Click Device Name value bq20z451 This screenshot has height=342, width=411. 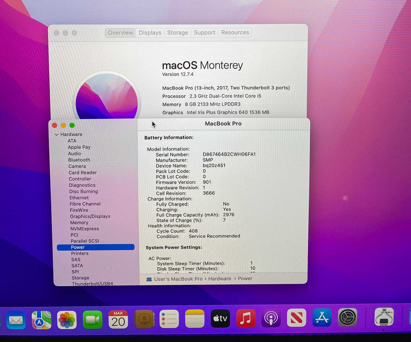pos(214,165)
